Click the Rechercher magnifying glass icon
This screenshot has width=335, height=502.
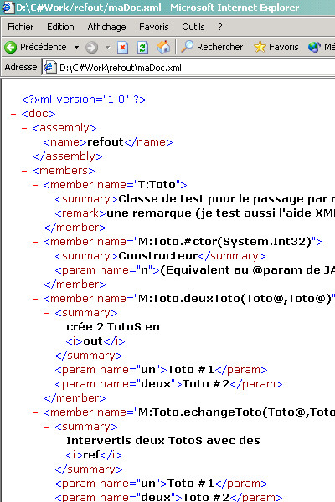pos(188,47)
